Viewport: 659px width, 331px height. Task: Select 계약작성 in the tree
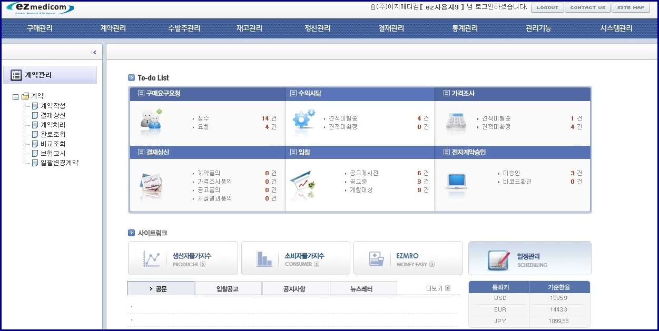(53, 106)
